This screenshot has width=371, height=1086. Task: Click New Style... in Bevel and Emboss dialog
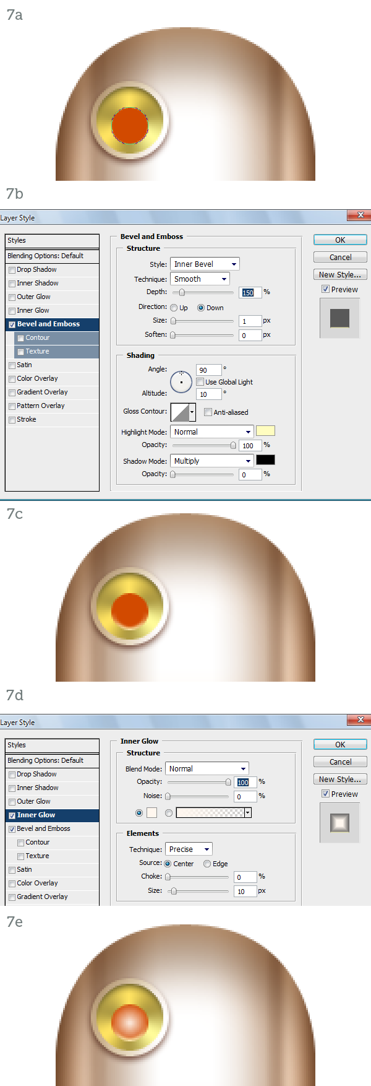pyautogui.click(x=340, y=274)
